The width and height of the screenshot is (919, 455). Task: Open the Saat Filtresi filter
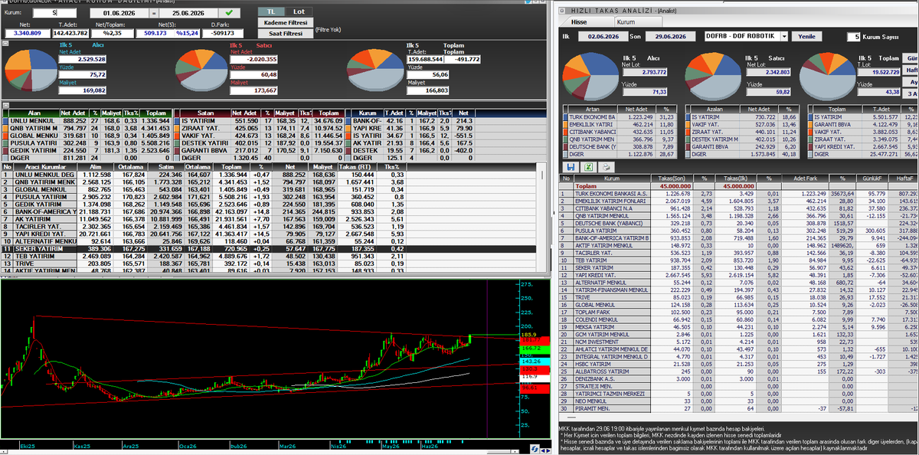pyautogui.click(x=284, y=34)
